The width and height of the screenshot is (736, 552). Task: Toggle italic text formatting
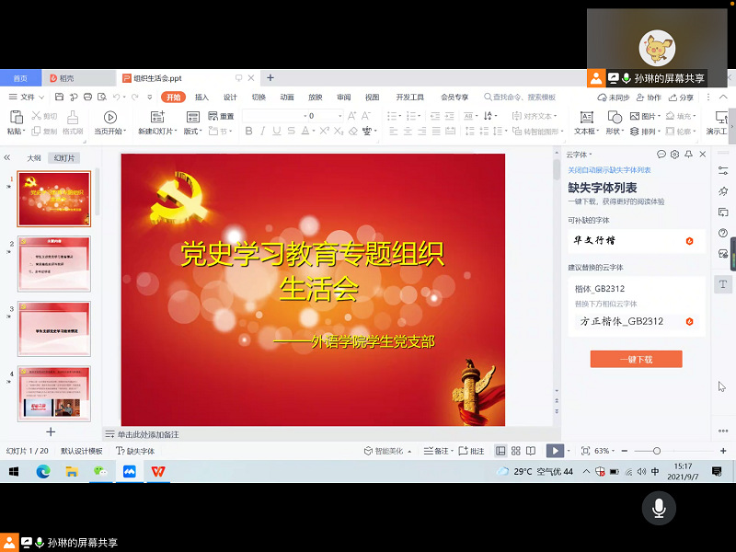[263, 132]
